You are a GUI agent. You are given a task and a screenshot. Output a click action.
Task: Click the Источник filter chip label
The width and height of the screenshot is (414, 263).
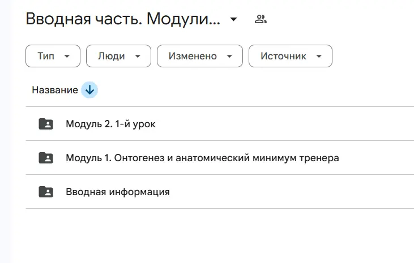283,56
